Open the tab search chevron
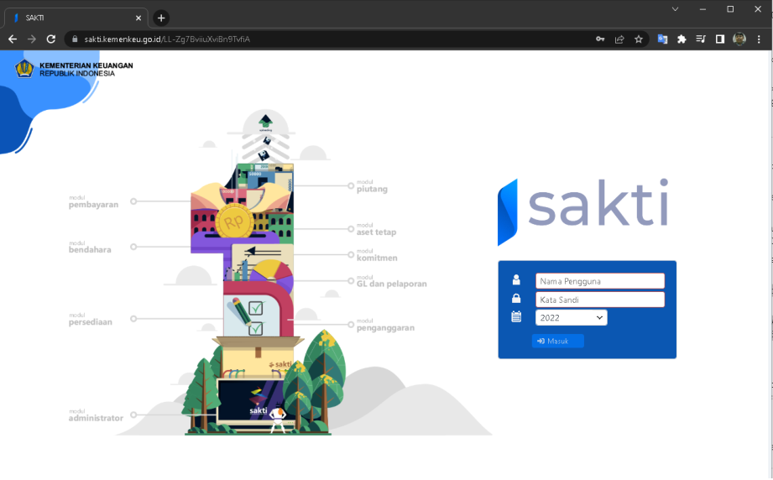 [675, 9]
